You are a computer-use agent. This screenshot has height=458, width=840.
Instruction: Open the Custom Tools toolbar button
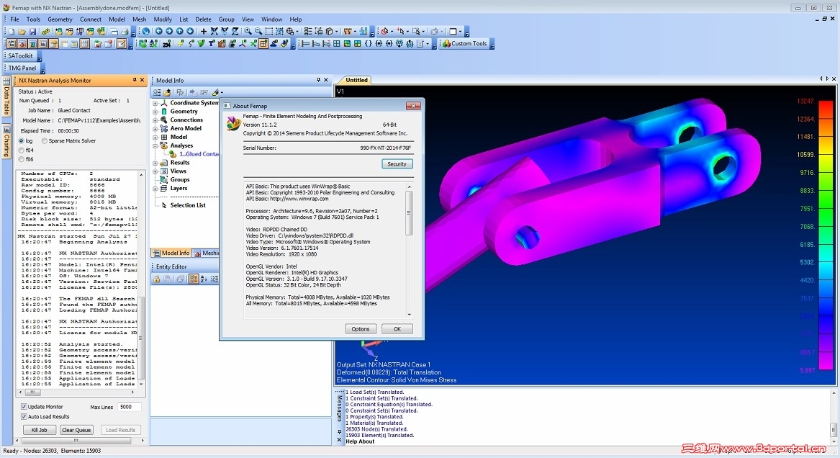click(464, 44)
